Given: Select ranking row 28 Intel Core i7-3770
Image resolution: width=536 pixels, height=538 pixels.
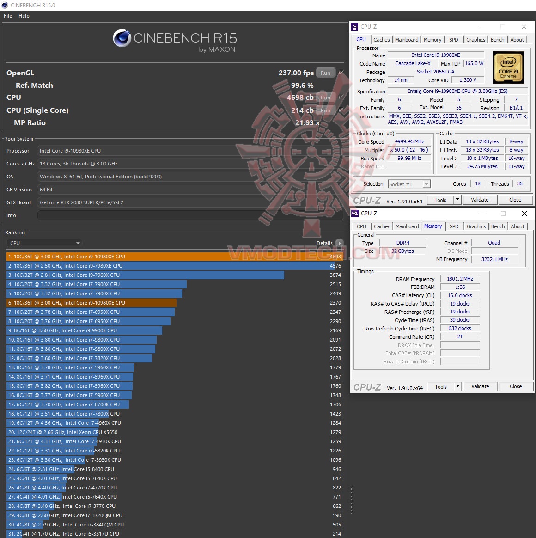Looking at the screenshot, I should tap(174, 507).
